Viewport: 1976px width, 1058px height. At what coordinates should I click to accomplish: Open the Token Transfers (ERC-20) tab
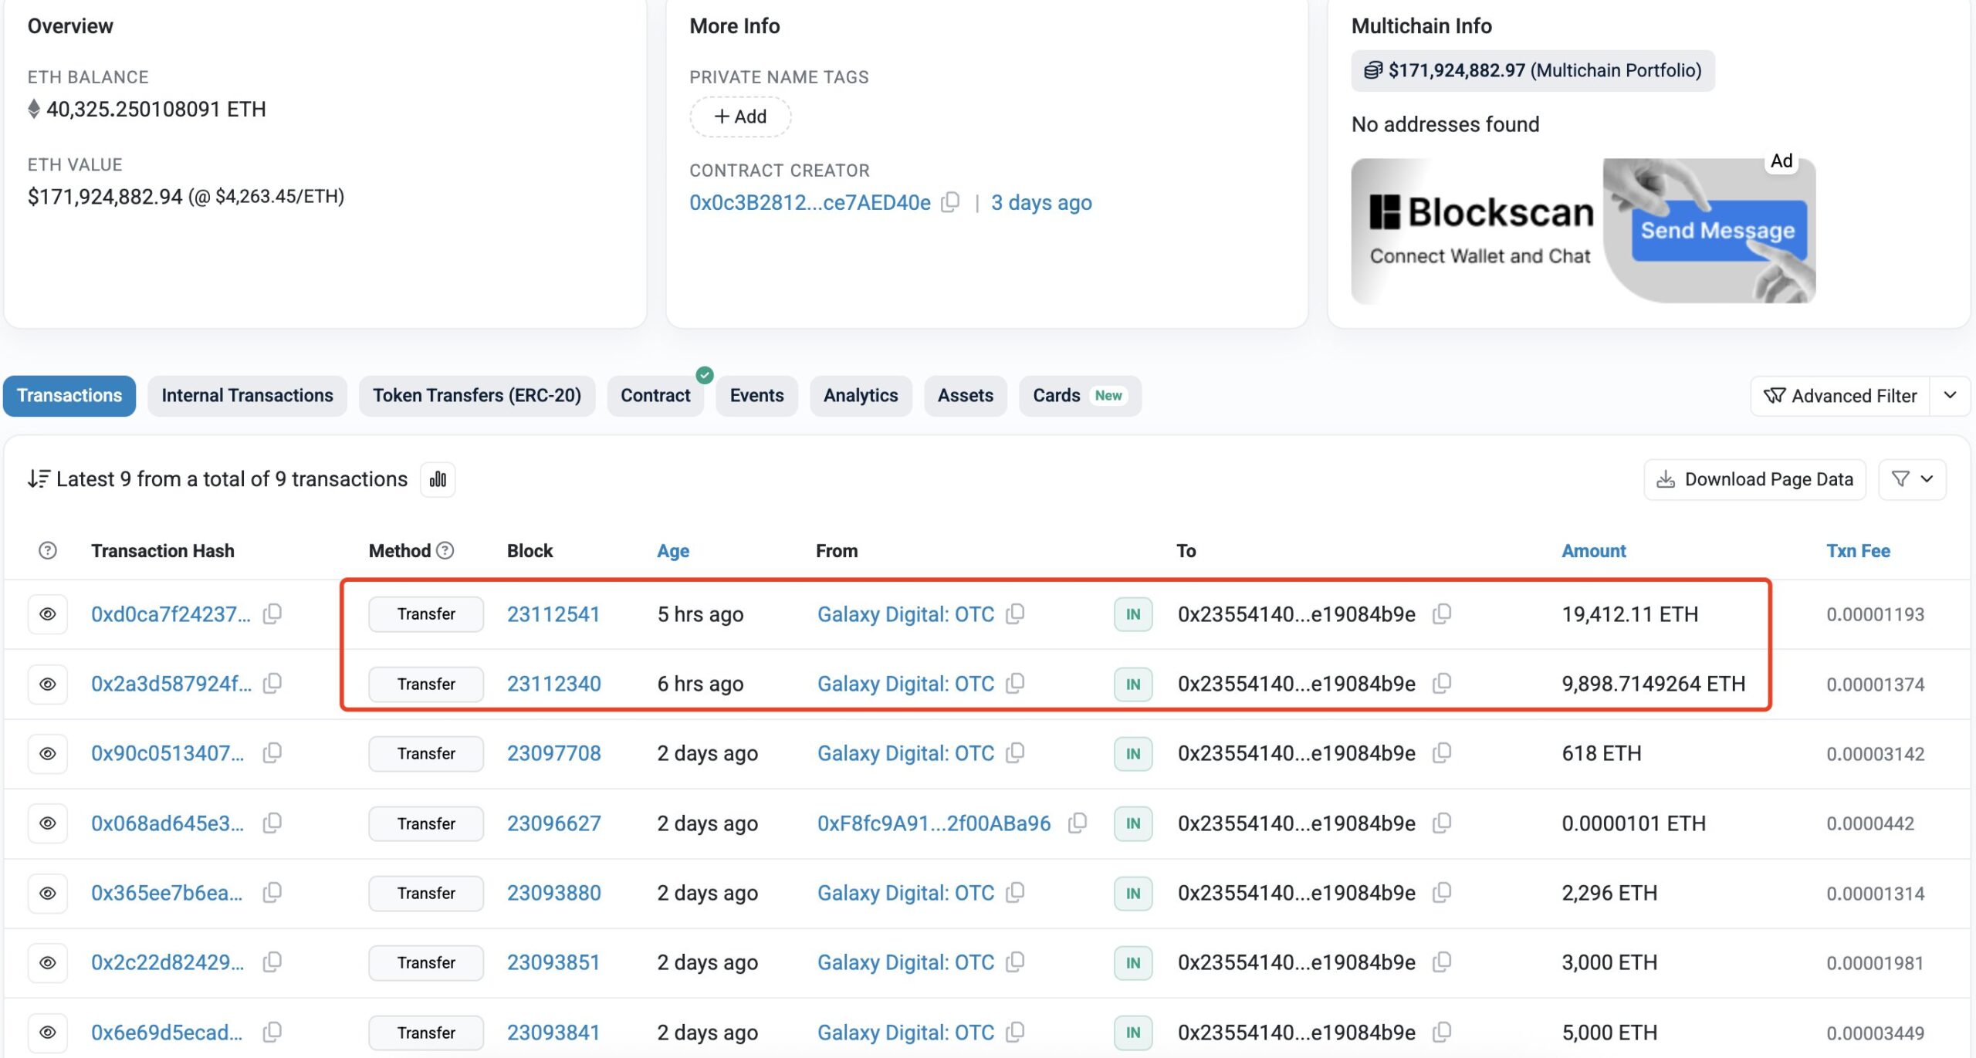[476, 396]
